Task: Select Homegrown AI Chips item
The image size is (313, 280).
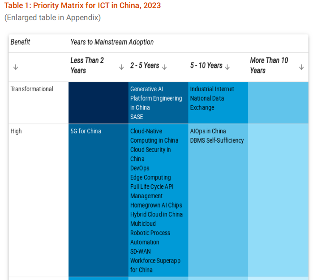Action: pos(156,205)
